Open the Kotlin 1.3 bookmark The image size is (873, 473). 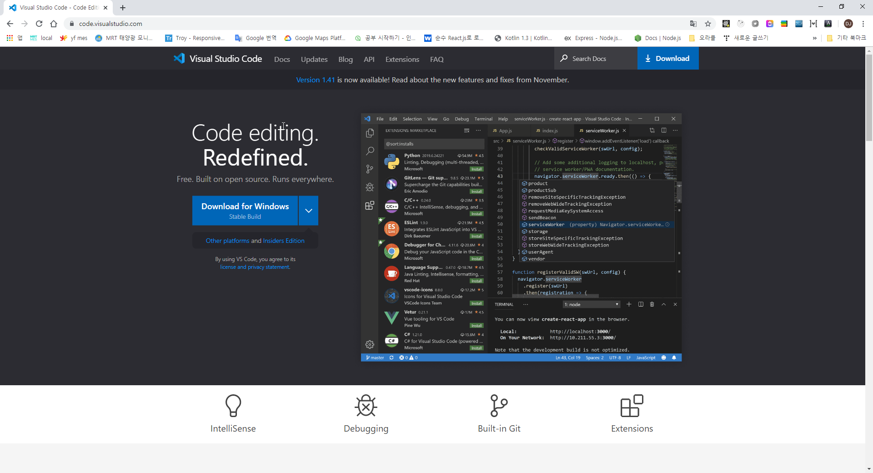(523, 38)
